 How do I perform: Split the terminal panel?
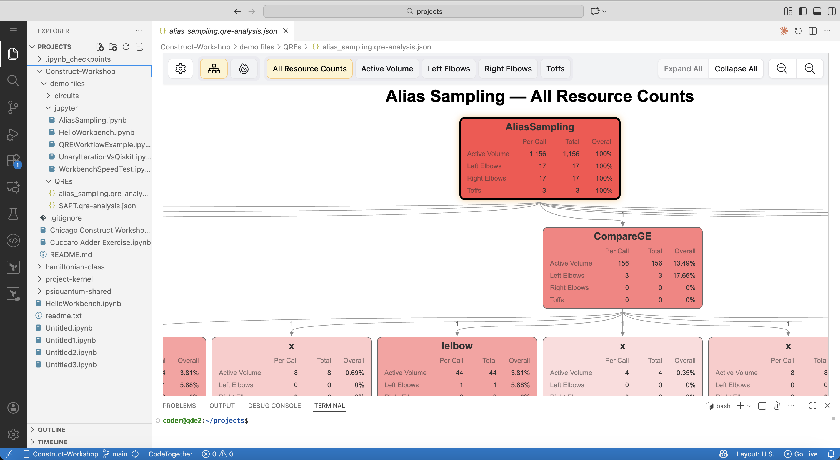(762, 406)
